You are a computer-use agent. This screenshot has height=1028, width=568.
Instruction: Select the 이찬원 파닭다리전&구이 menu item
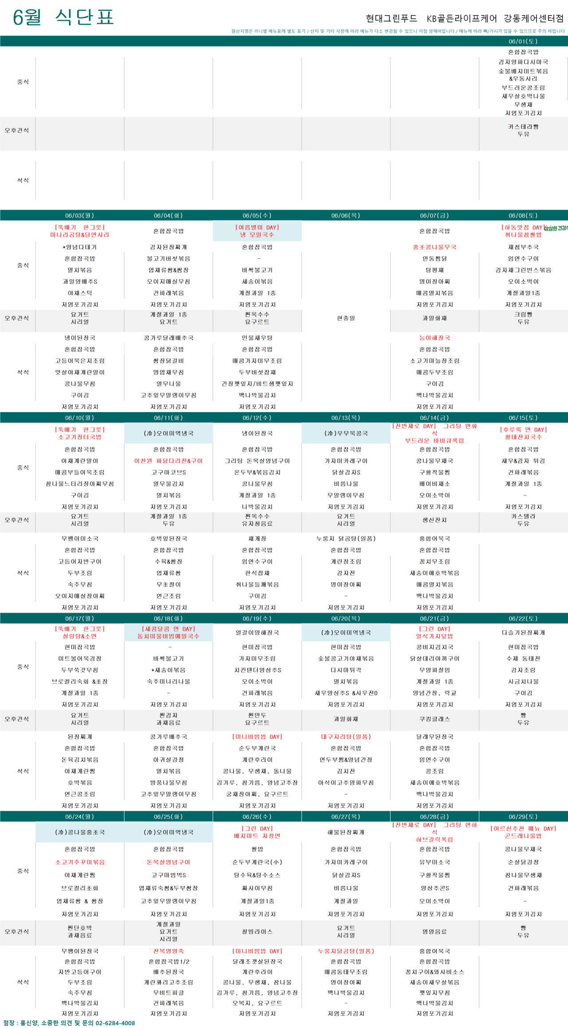click(168, 461)
